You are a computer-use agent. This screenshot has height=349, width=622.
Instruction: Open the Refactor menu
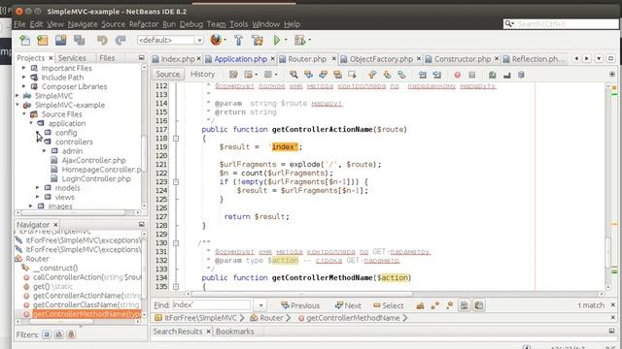coord(144,24)
